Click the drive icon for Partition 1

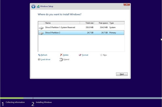coord(41,28)
